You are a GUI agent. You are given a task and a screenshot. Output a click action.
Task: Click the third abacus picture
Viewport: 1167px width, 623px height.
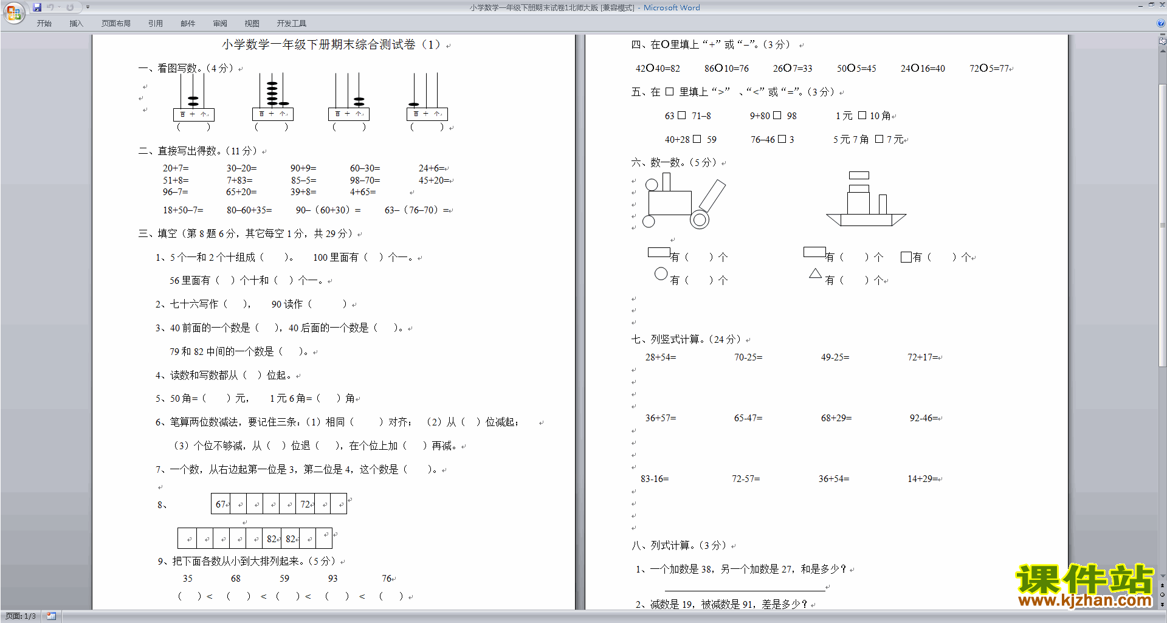(x=349, y=97)
